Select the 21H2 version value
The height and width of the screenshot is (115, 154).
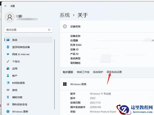93,98
